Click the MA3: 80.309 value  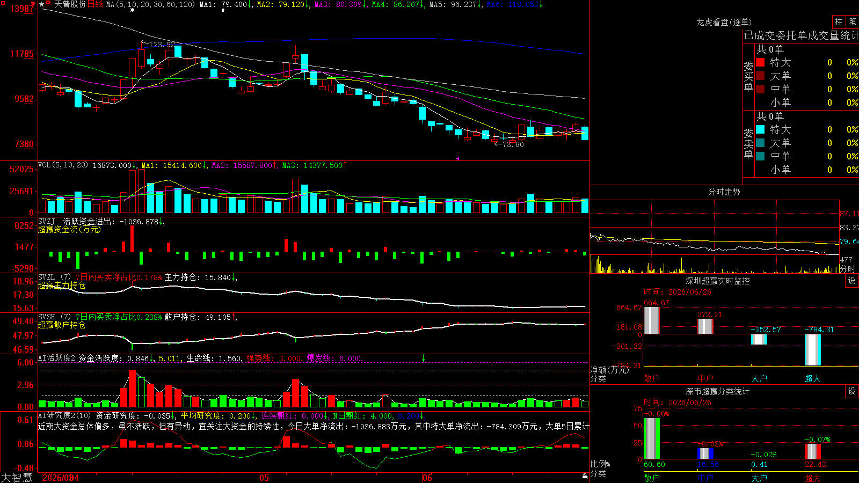pos(338,4)
